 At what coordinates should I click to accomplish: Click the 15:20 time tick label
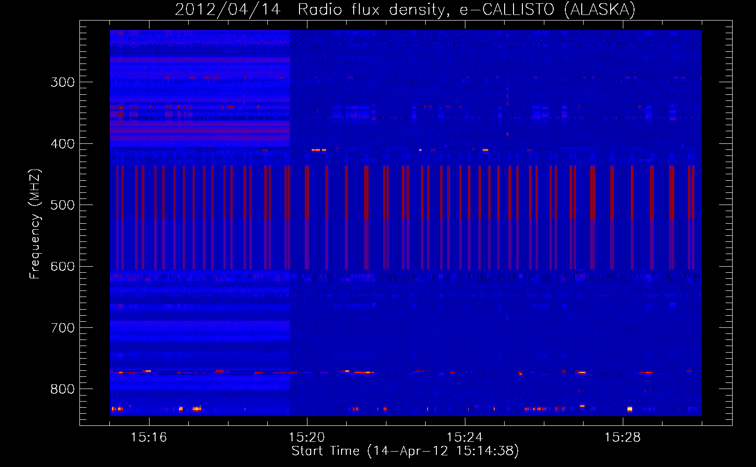tap(307, 437)
